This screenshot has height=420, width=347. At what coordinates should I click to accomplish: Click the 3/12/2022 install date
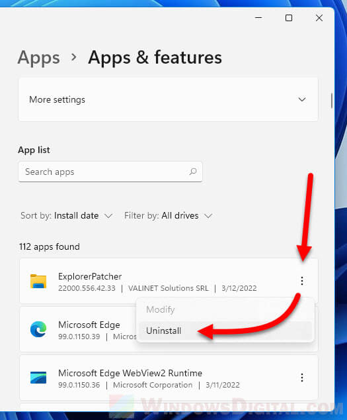pos(239,288)
